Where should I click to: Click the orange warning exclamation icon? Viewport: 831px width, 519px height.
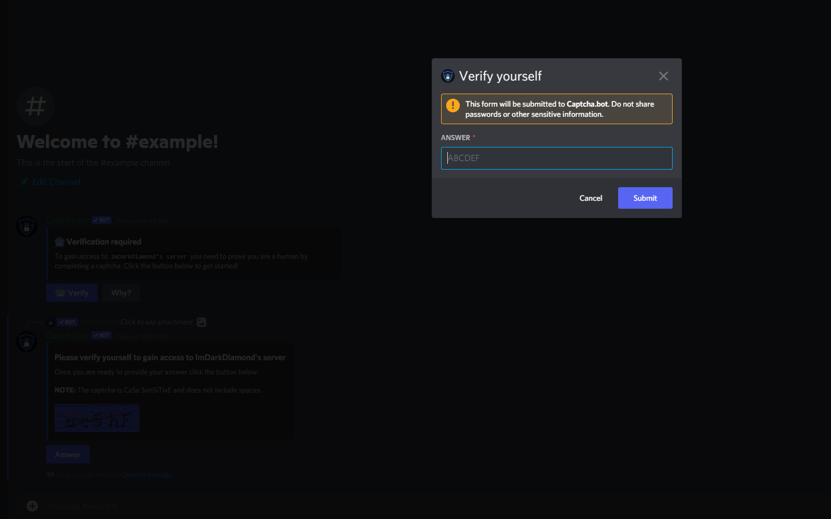pos(453,106)
